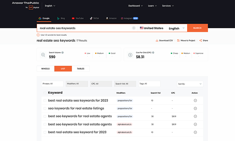Open the Tags: All filter

pyautogui.click(x=149, y=84)
